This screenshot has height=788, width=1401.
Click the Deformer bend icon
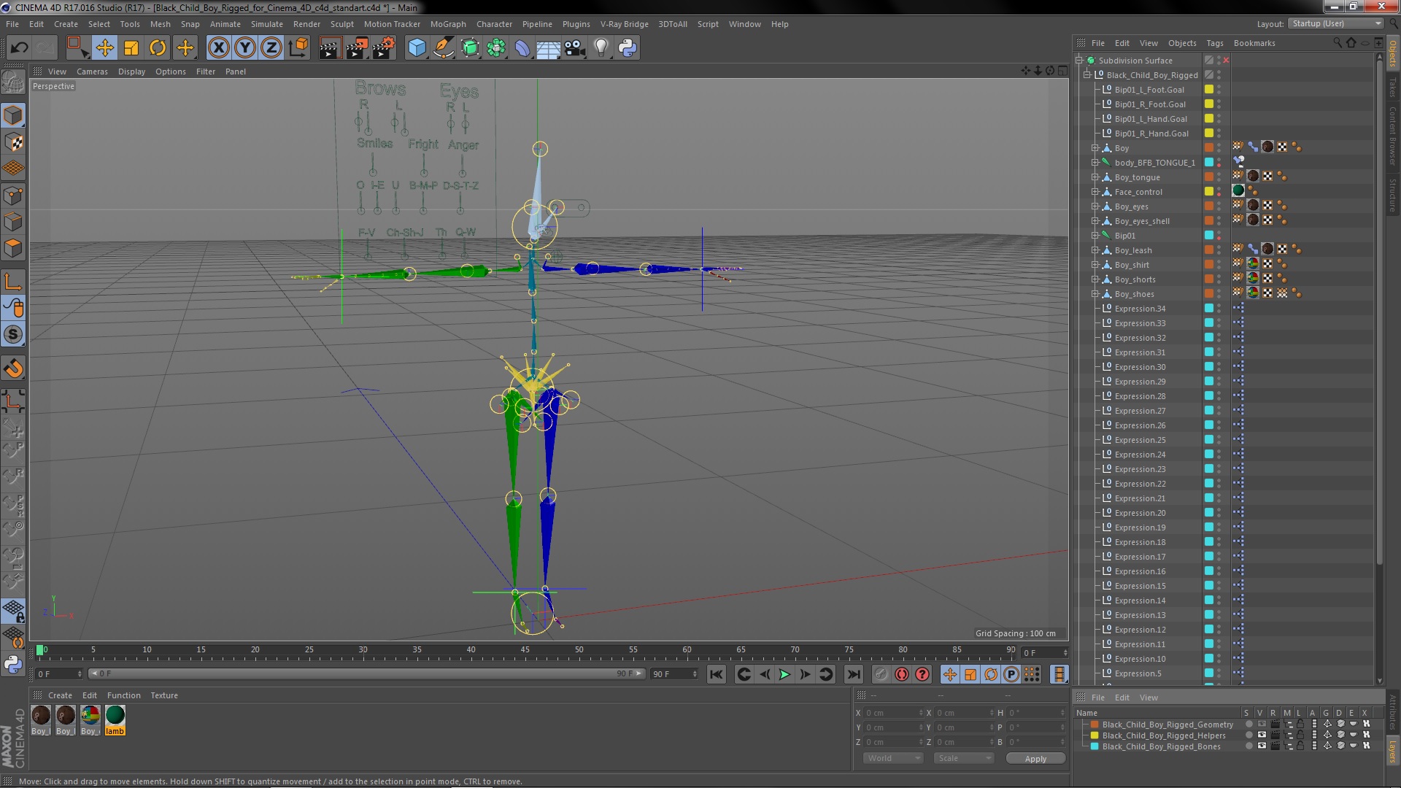click(522, 48)
